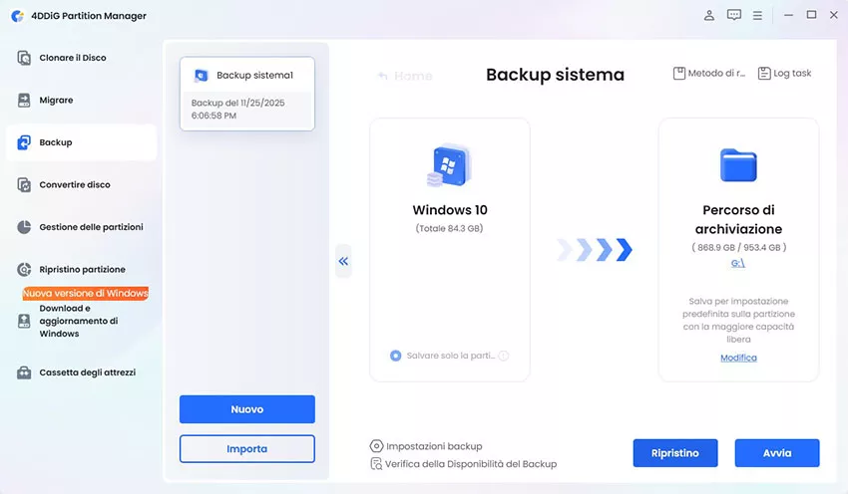Start backup with Avvia button
The height and width of the screenshot is (494, 848).
pos(777,453)
